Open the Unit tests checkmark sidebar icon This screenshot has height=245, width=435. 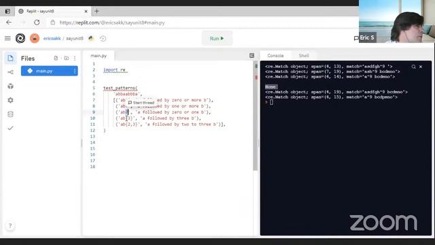click(x=11, y=128)
